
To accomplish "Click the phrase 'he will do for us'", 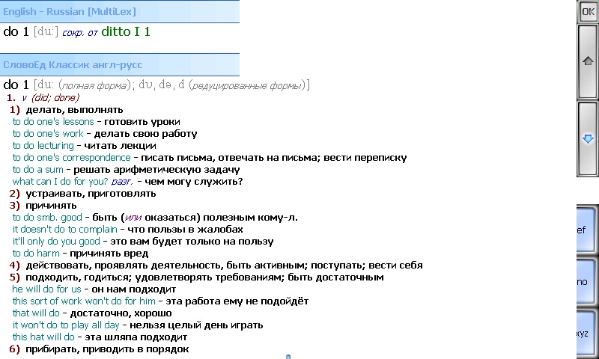I will pyautogui.click(x=46, y=289).
